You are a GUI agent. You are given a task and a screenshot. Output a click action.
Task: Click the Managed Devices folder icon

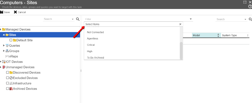click(4, 30)
